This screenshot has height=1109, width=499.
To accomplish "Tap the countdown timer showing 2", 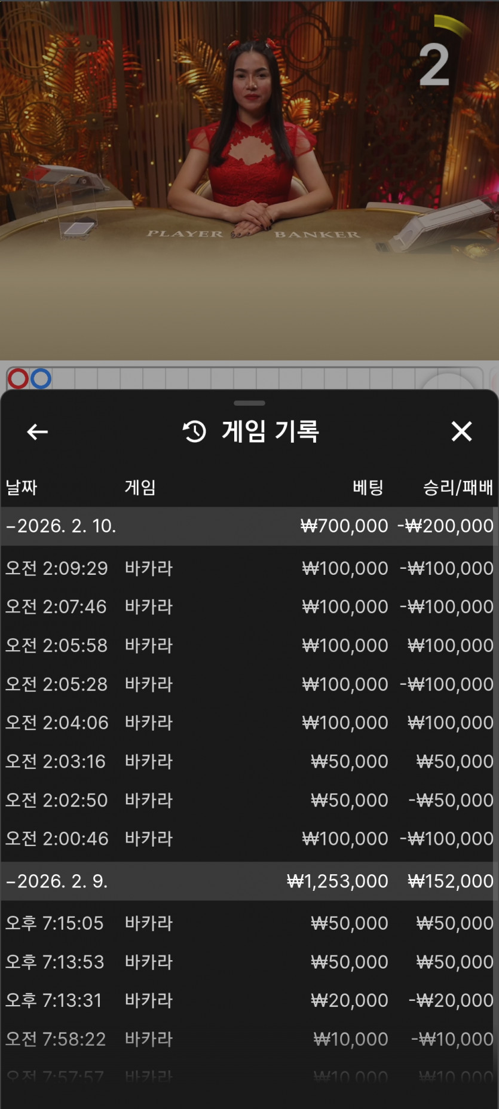I will click(434, 64).
